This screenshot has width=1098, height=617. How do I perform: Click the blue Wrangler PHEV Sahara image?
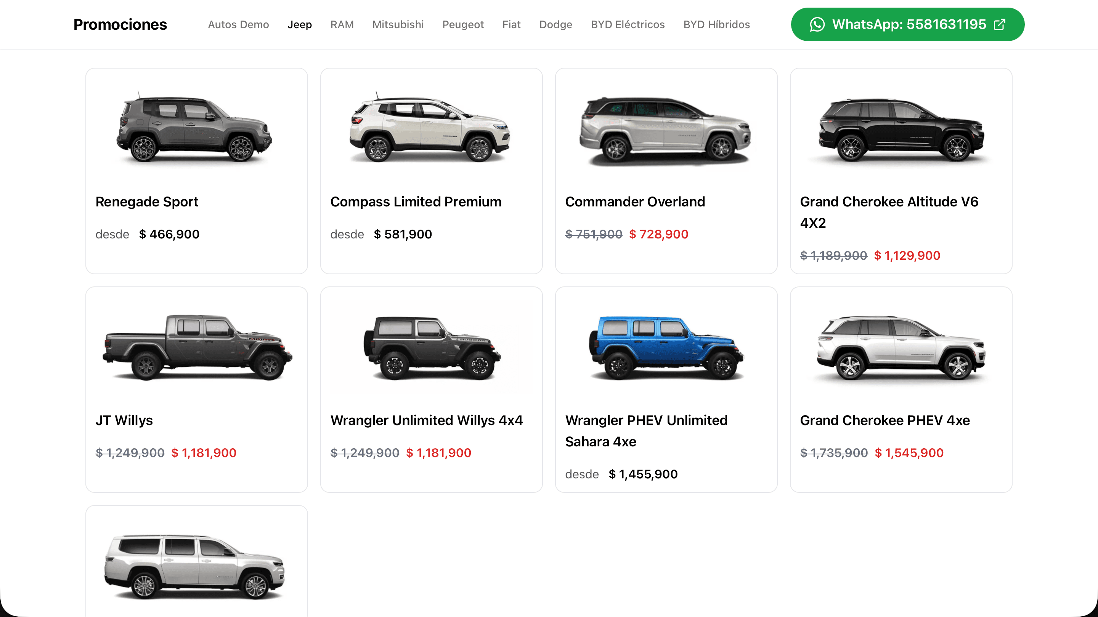coord(666,347)
